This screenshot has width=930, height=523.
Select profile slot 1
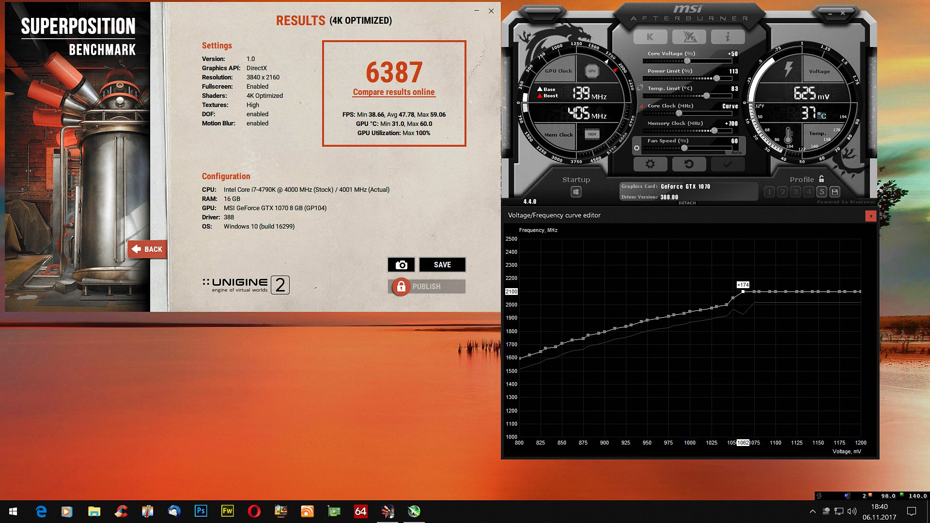point(769,192)
